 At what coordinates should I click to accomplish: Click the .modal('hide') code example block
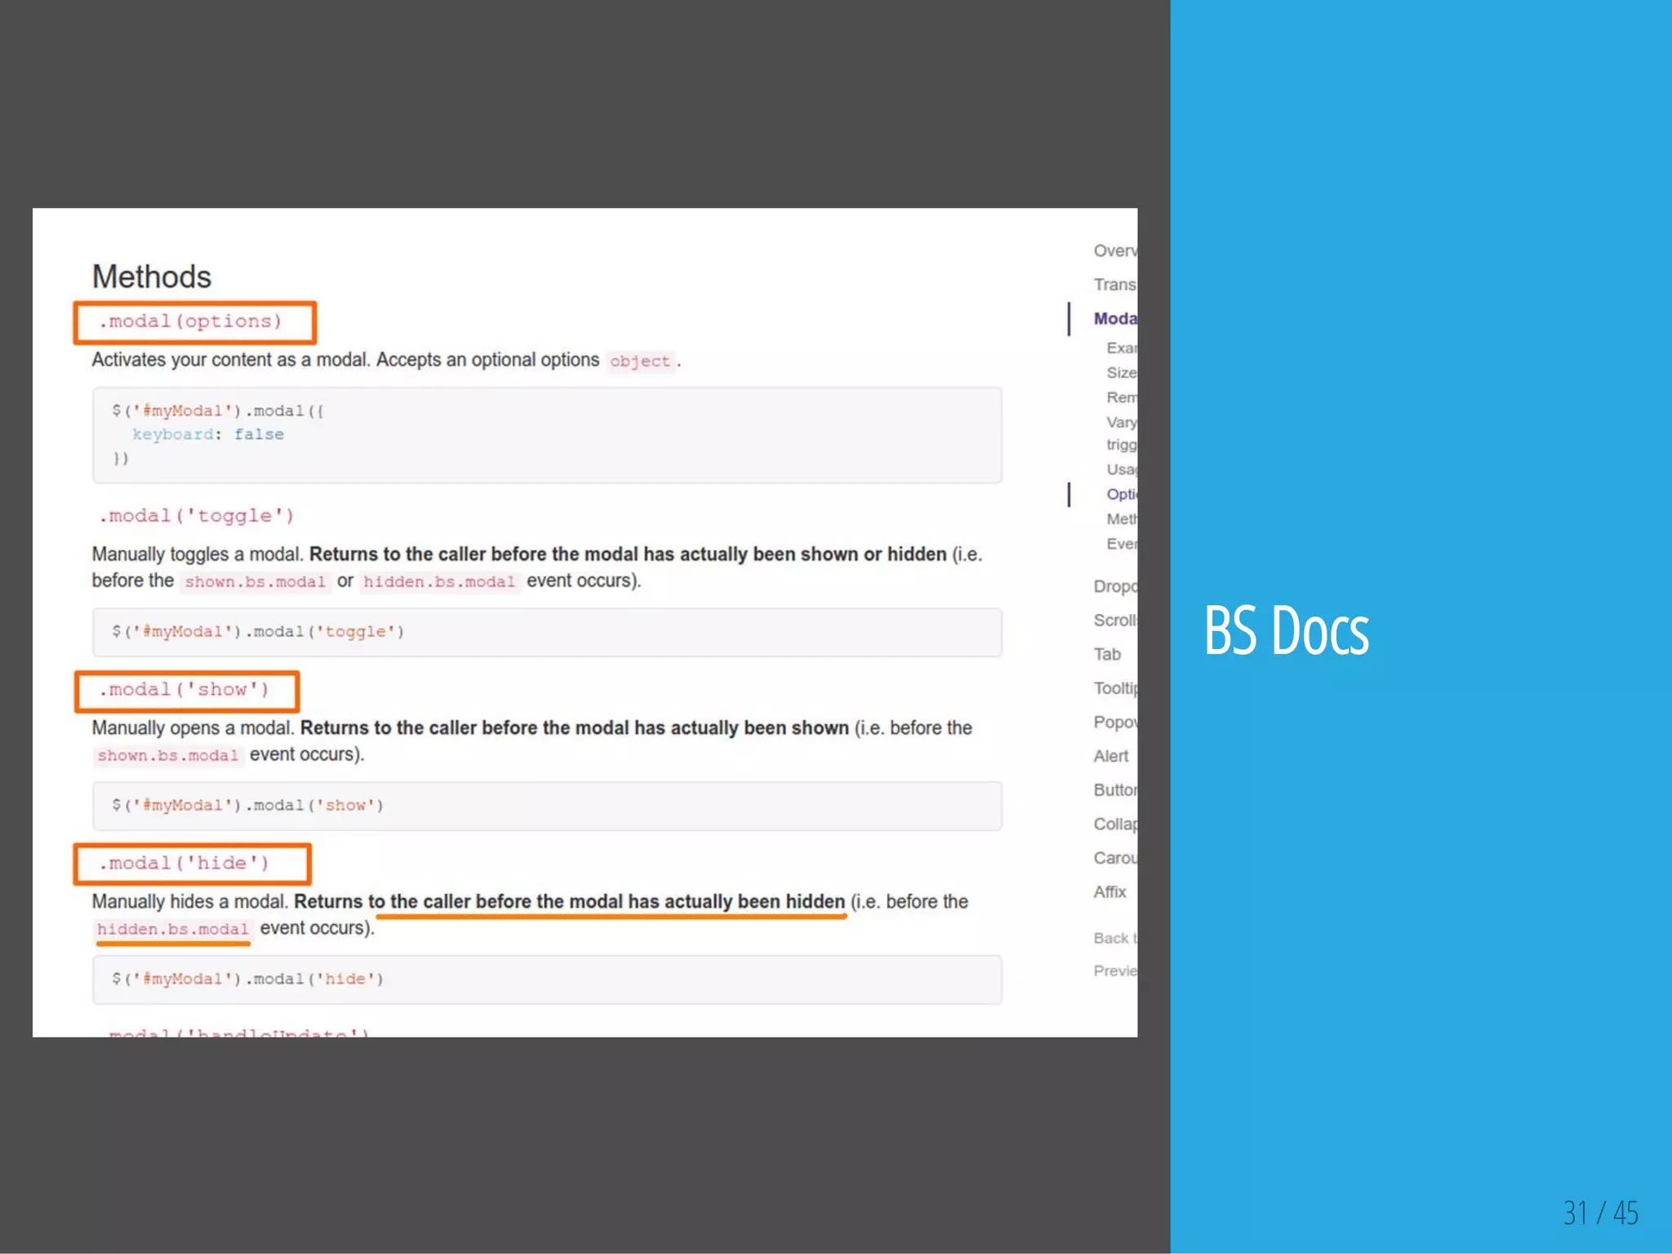[x=547, y=979]
